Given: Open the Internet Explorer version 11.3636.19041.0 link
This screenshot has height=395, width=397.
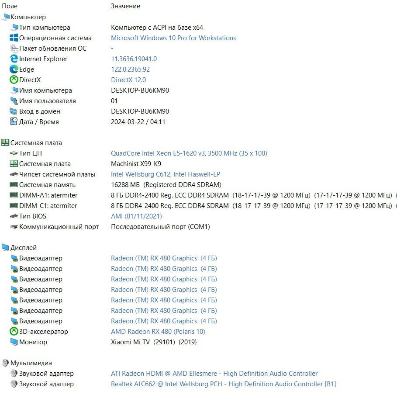Looking at the screenshot, I should [134, 59].
